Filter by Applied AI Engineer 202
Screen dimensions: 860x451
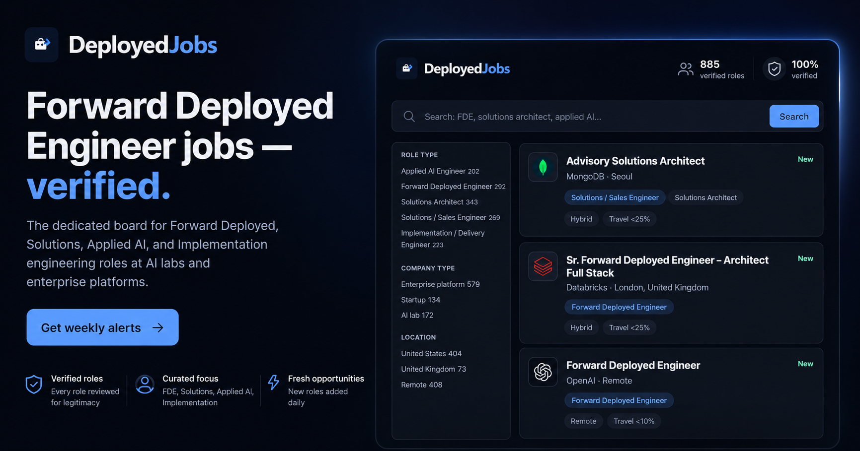(x=440, y=171)
